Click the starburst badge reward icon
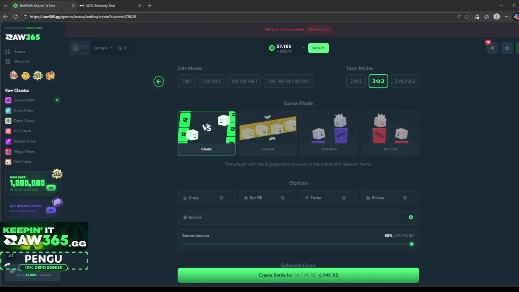Viewport: 519px width, 292px height. coord(38,75)
